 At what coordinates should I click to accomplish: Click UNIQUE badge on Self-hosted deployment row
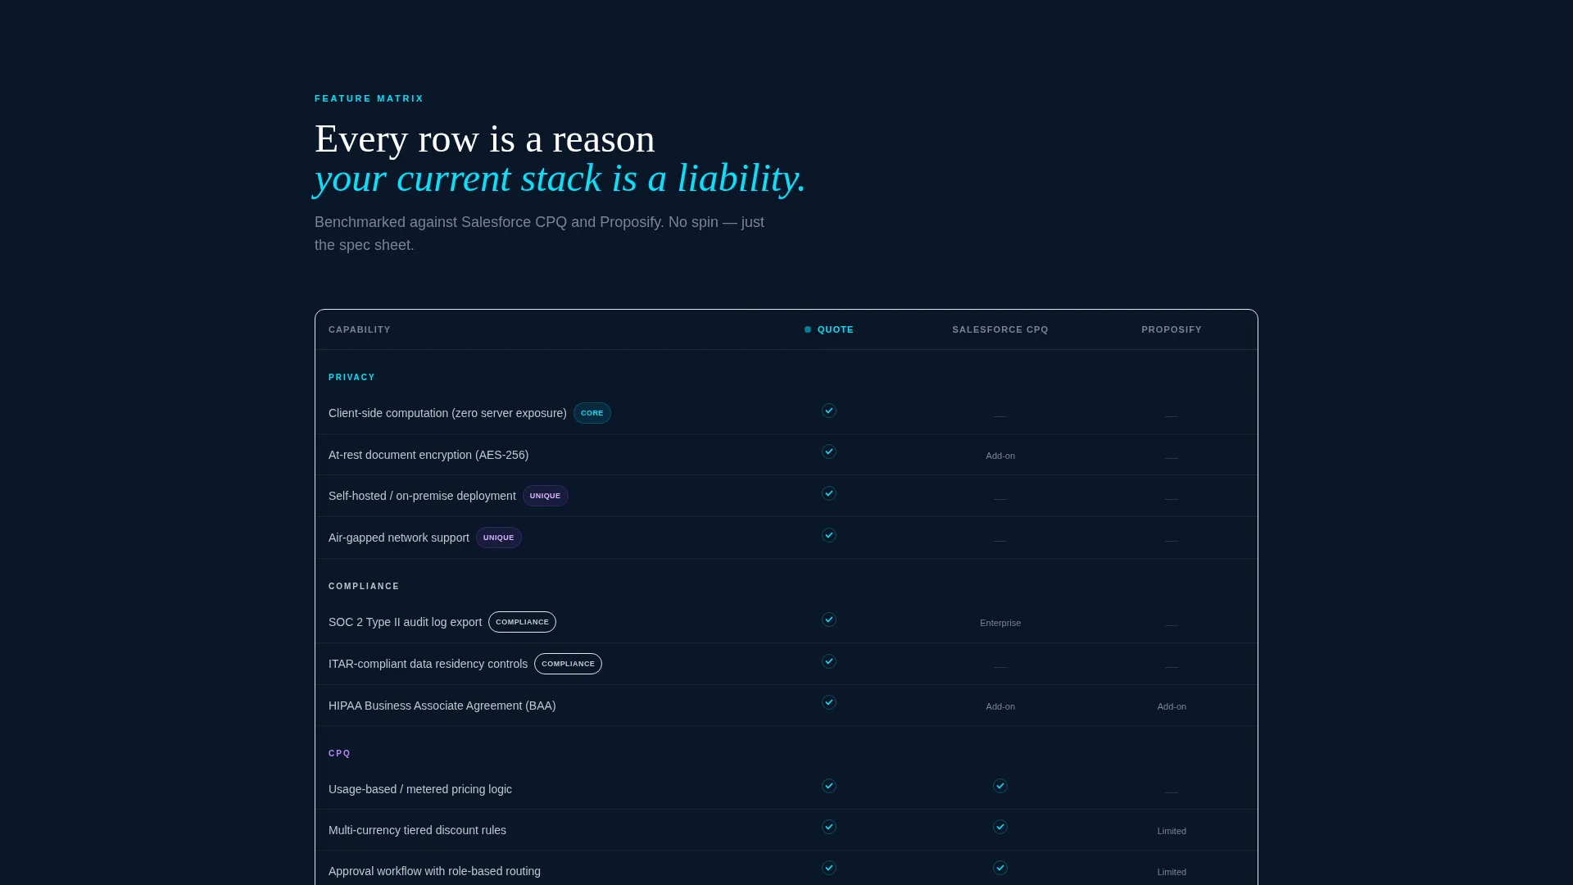pos(546,496)
